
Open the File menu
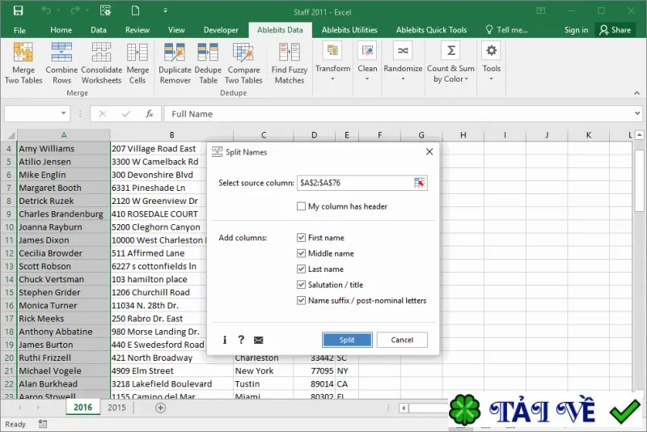pos(19,30)
